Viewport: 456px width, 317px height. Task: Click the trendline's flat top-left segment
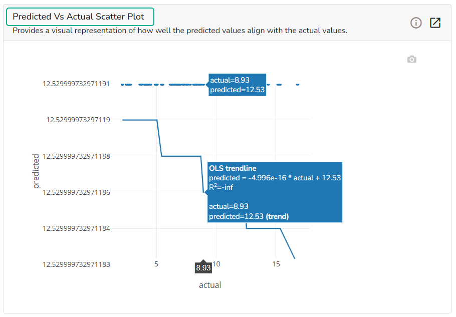pyautogui.click(x=140, y=120)
